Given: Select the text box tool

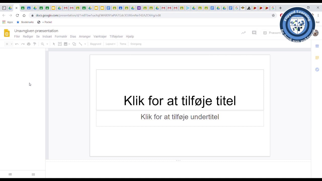Looking at the screenshot, I should point(60,44).
